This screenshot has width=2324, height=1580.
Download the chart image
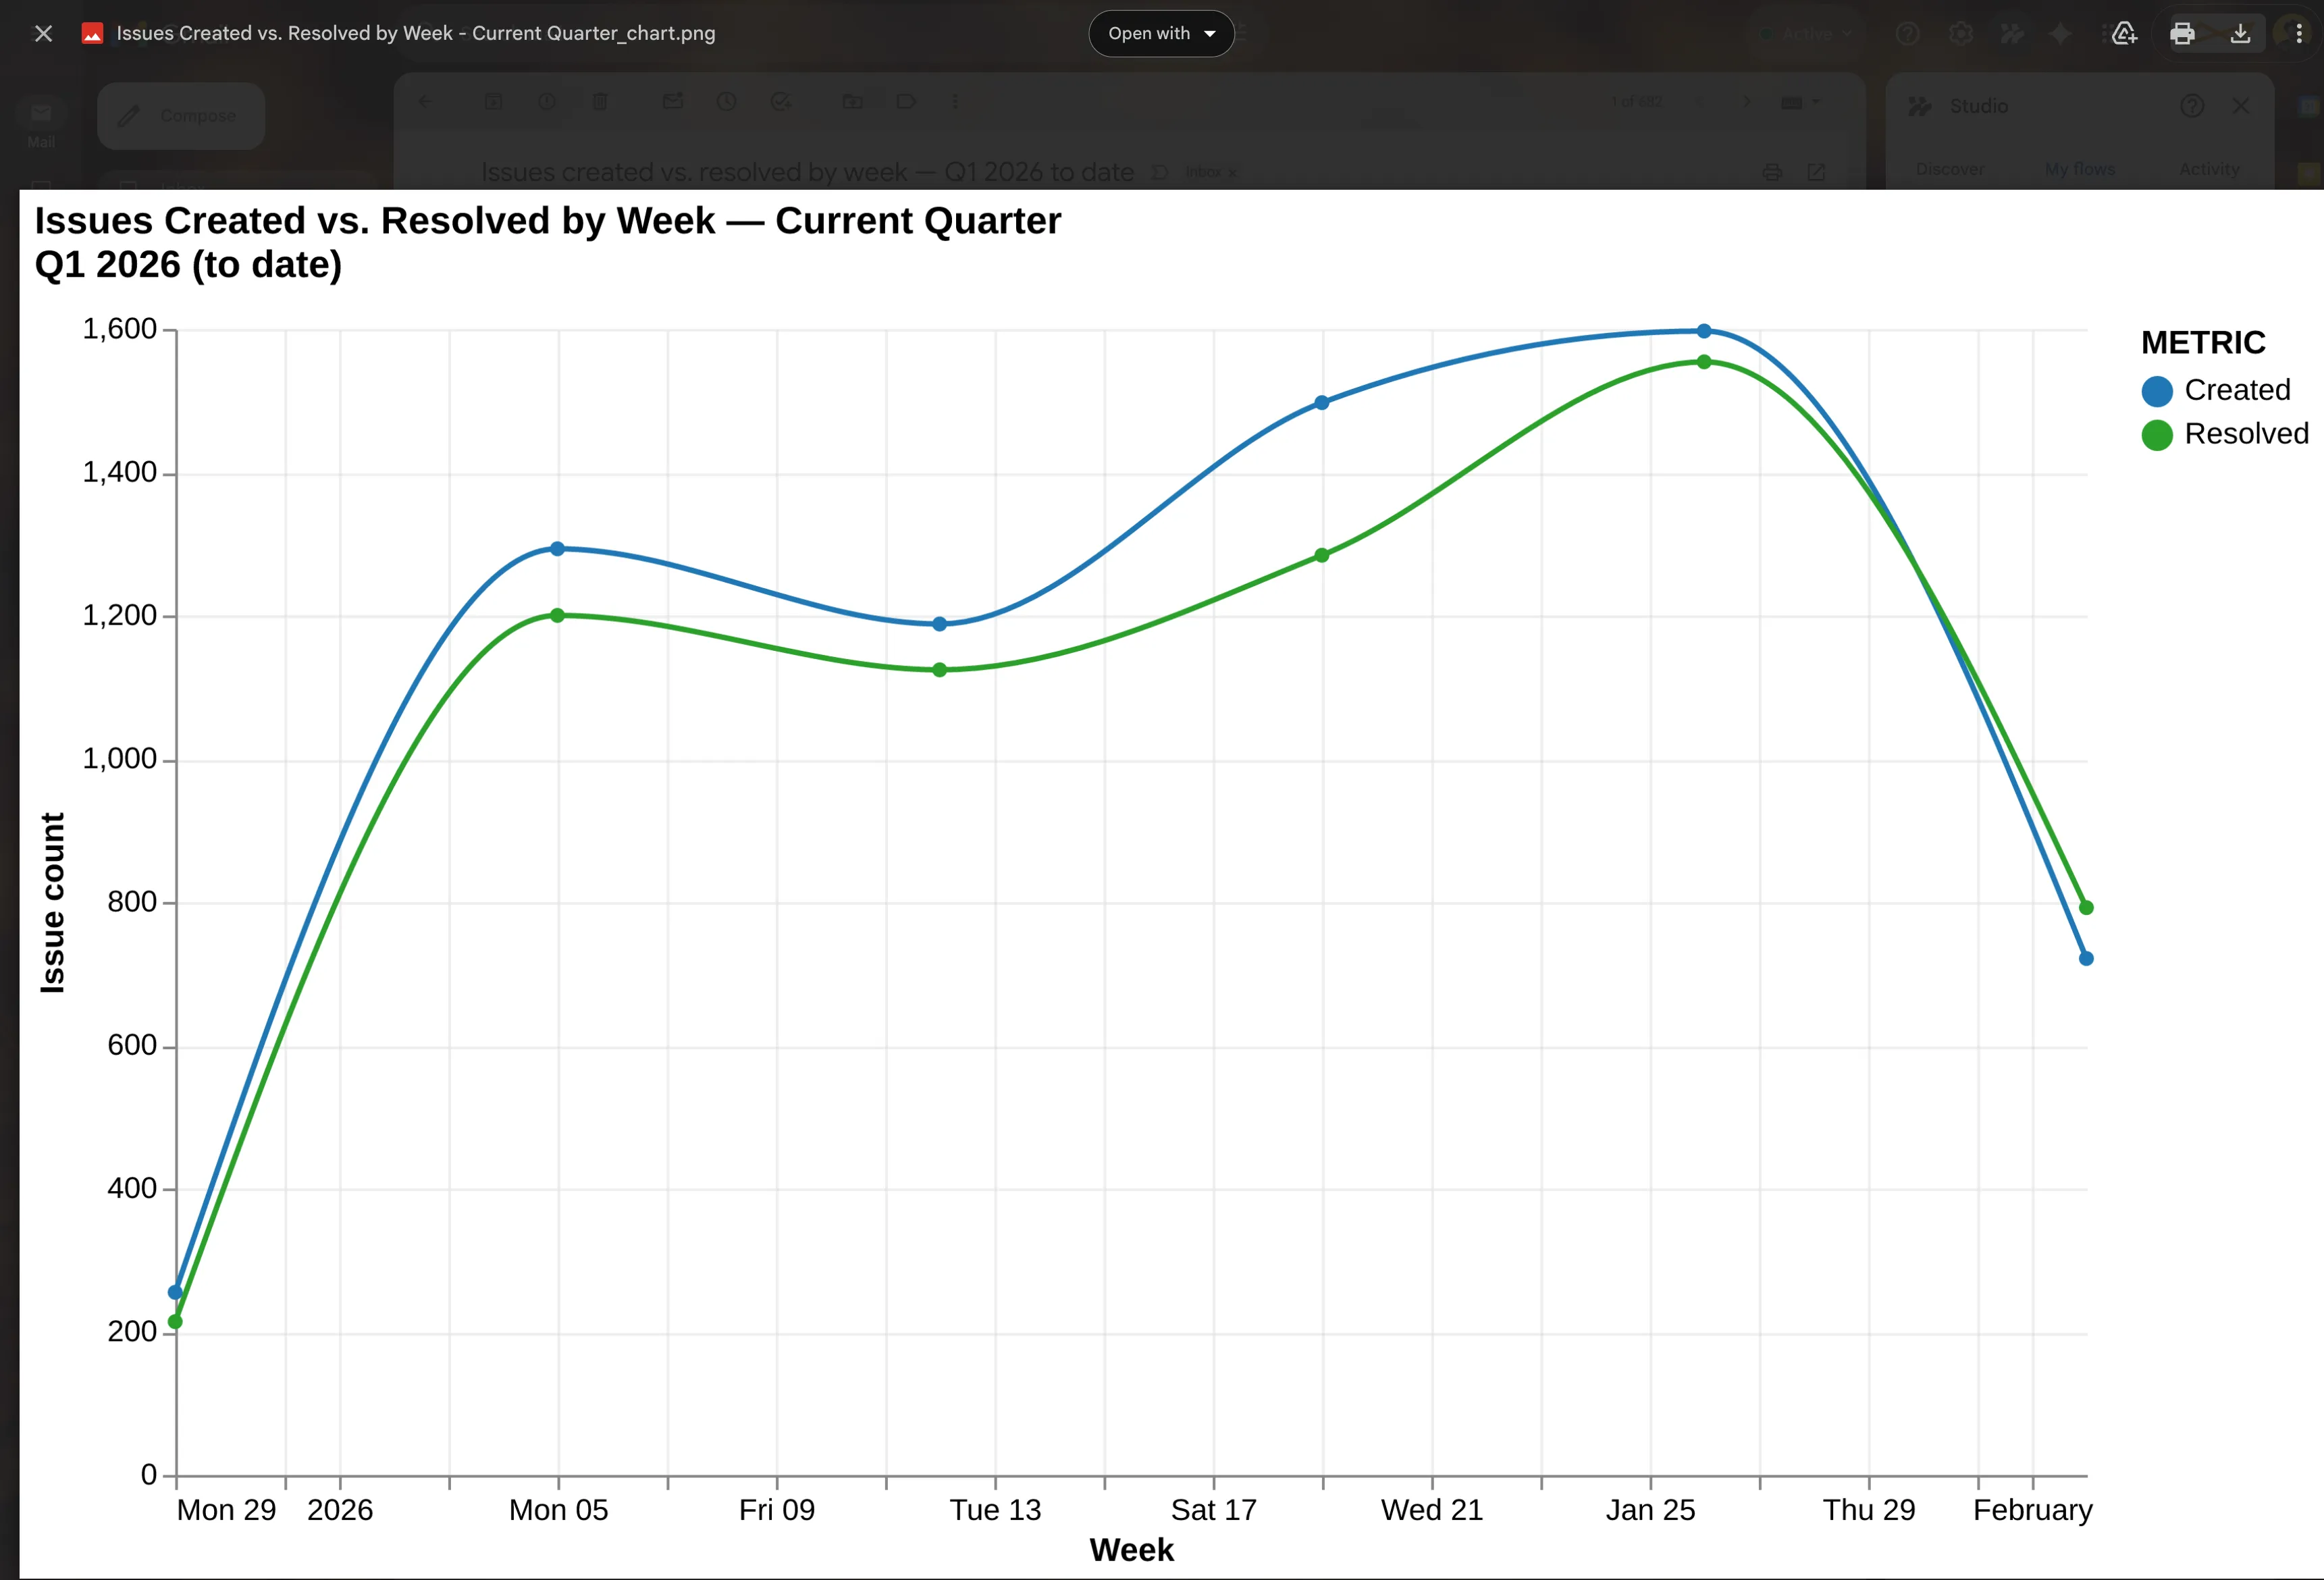[x=2241, y=33]
